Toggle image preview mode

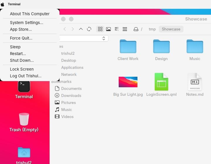pos(108,29)
